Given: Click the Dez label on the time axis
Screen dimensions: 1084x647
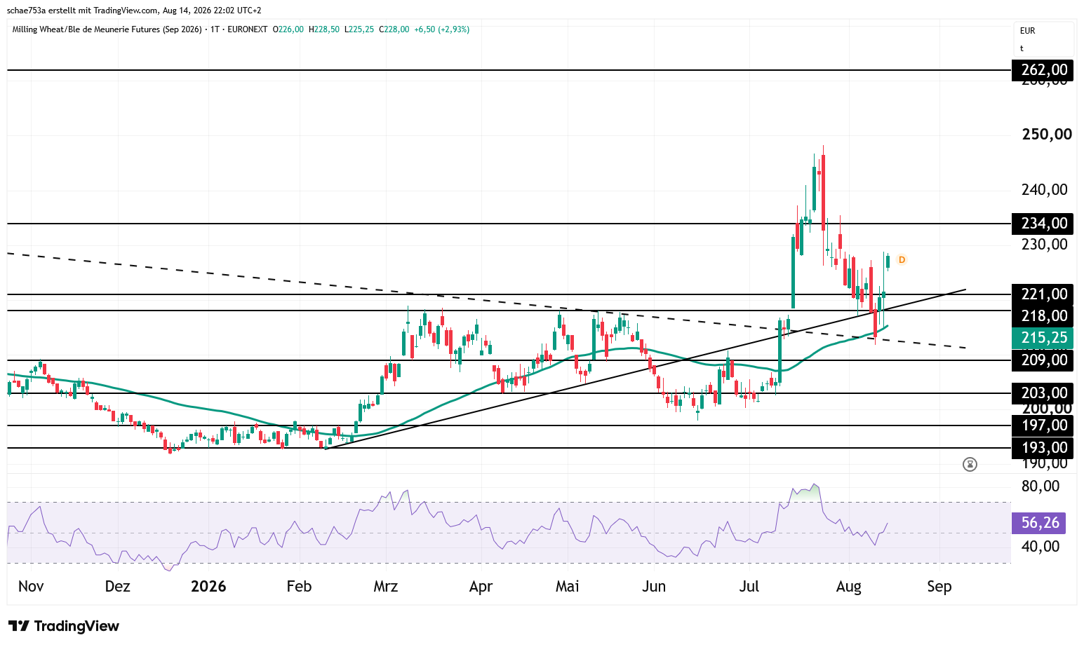Looking at the screenshot, I should 118,587.
